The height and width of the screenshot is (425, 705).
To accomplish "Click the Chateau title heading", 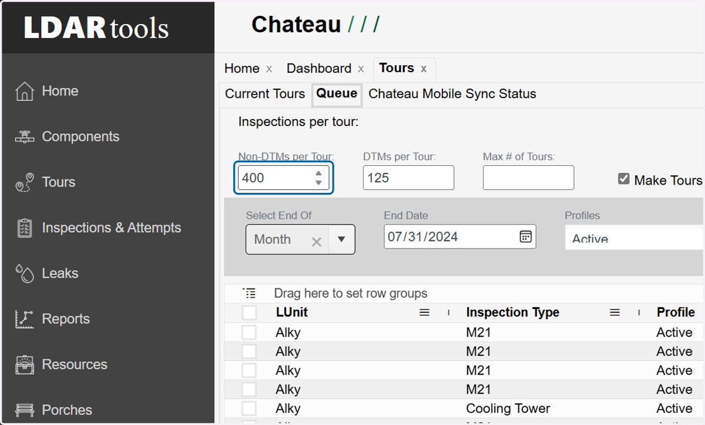I will (x=296, y=25).
